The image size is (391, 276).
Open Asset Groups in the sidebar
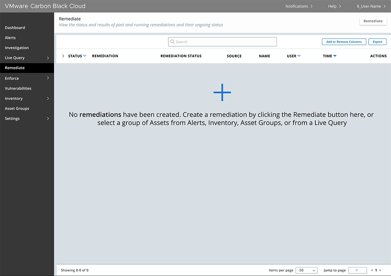[x=17, y=108]
